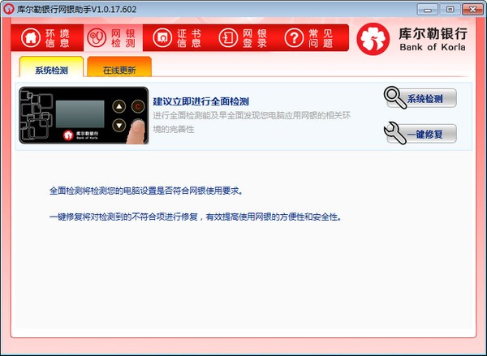Click the up arrow on device image
Screen dimensions: 487x356
(x=119, y=106)
